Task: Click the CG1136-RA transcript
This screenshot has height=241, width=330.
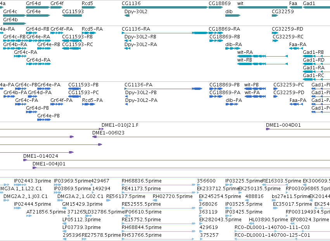Action: click(x=165, y=33)
